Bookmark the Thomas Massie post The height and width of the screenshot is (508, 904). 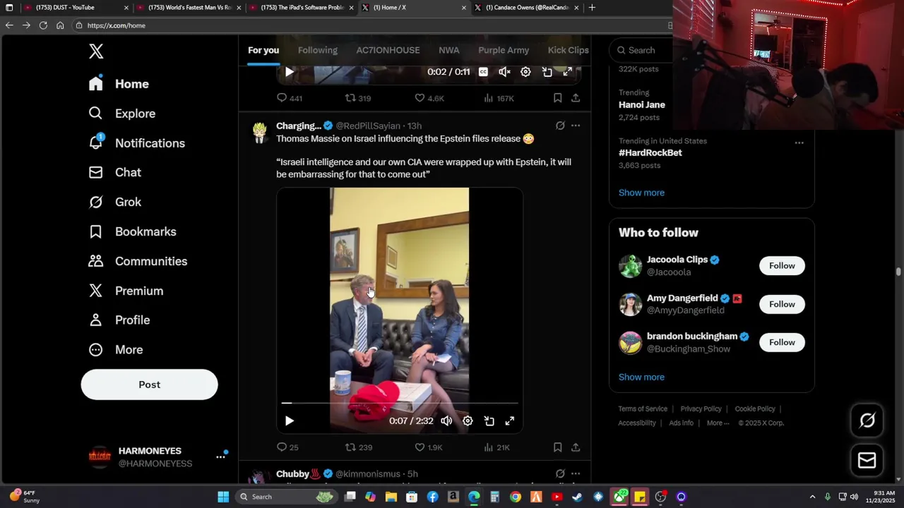pyautogui.click(x=557, y=447)
